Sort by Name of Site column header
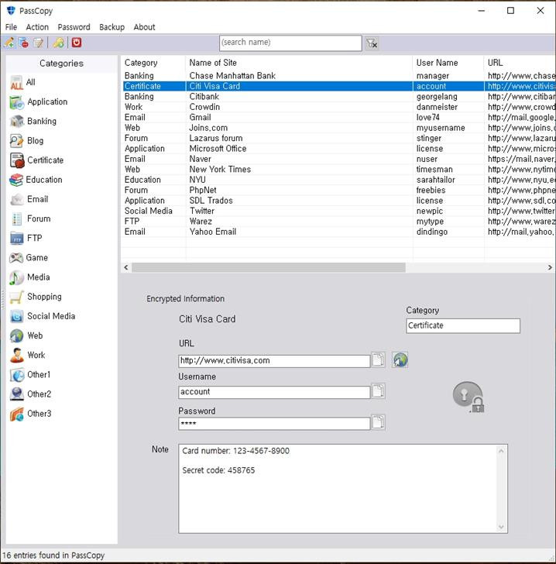Screen dimensions: 556x564 tap(299, 63)
